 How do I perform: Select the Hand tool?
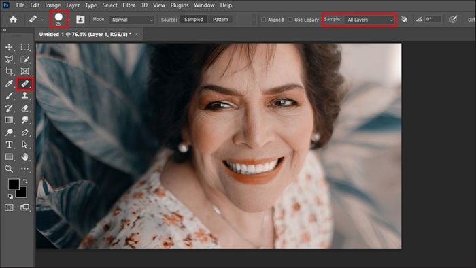point(25,156)
